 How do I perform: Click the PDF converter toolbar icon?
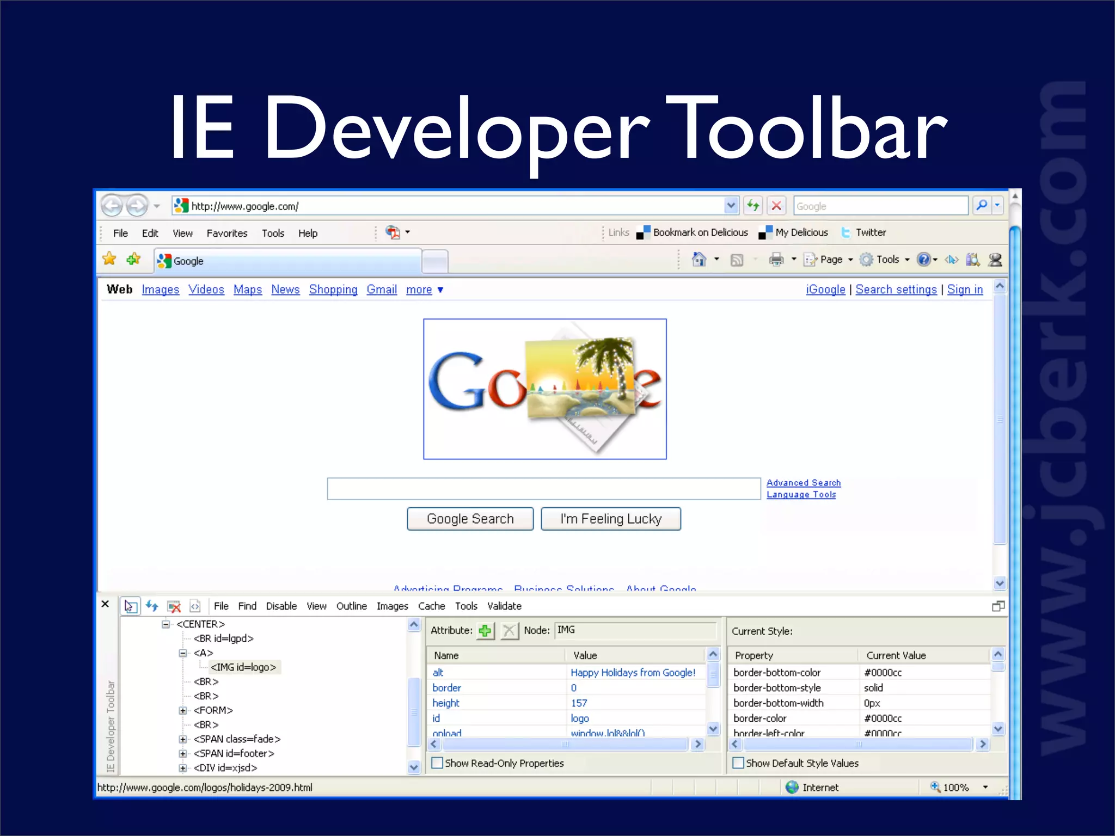(x=393, y=232)
